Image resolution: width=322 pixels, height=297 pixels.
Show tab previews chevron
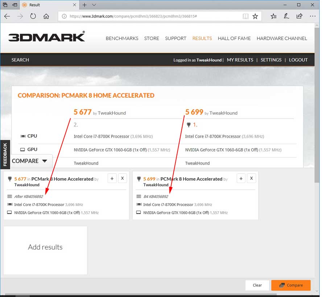point(94,5)
